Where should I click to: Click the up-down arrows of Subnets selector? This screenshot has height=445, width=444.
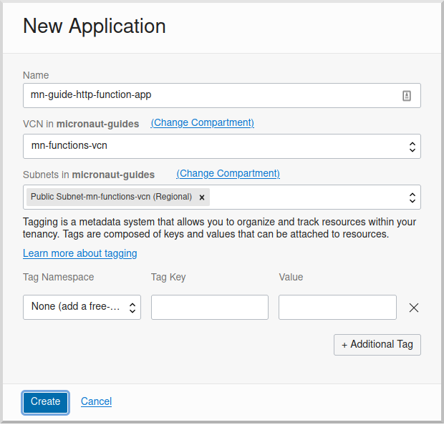click(412, 197)
